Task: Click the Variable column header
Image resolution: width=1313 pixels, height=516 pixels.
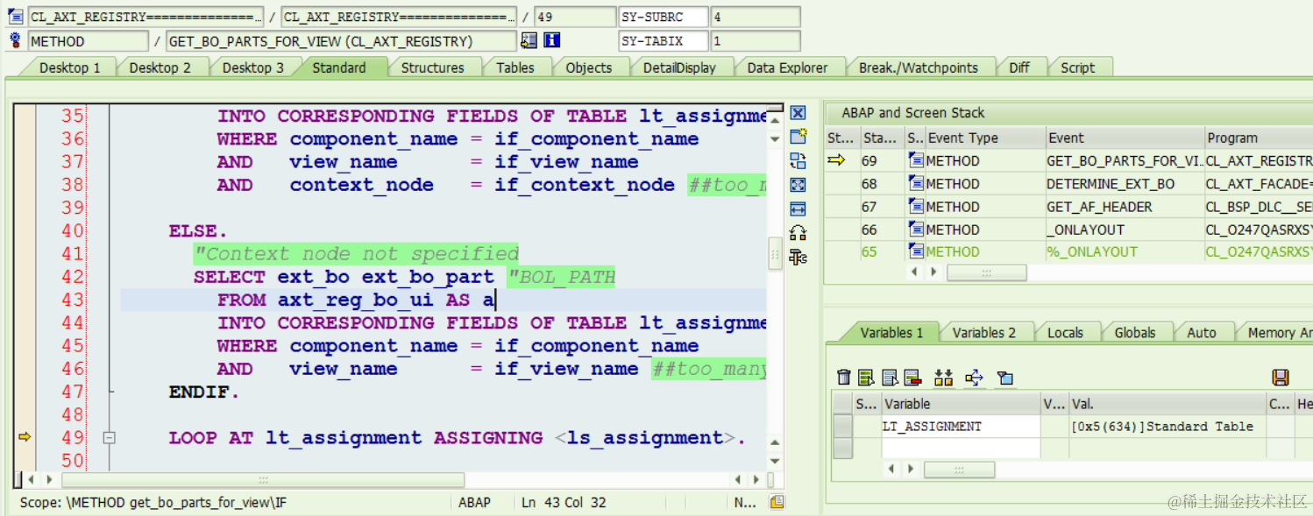Action: [x=961, y=404]
